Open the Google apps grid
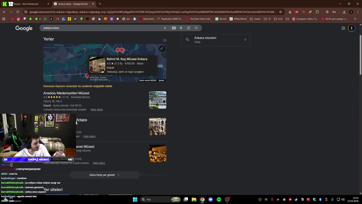362x204 pixels. (x=343, y=28)
